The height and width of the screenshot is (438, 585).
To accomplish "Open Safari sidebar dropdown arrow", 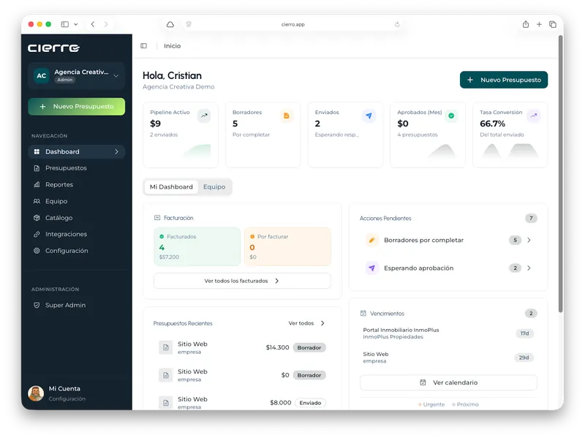I will pyautogui.click(x=76, y=24).
